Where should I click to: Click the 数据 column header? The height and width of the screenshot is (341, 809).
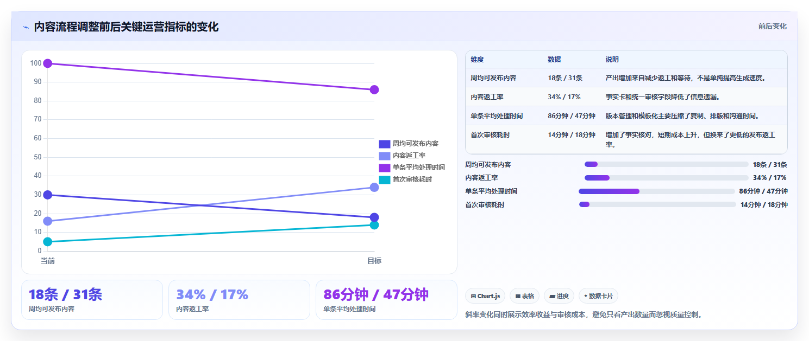pyautogui.click(x=554, y=59)
